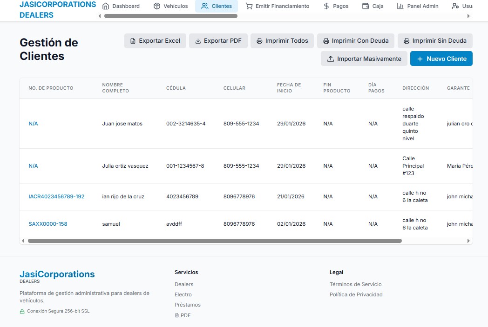
Task: Open the Clientes tab
Action: (217, 7)
